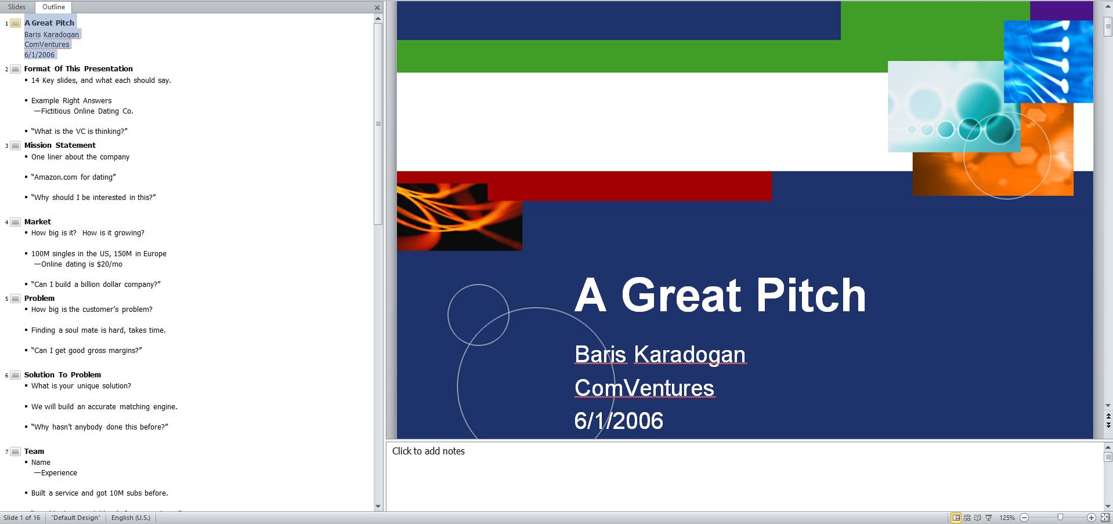Click Solution To Problem outline heading
The width and height of the screenshot is (1113, 524).
tap(63, 375)
